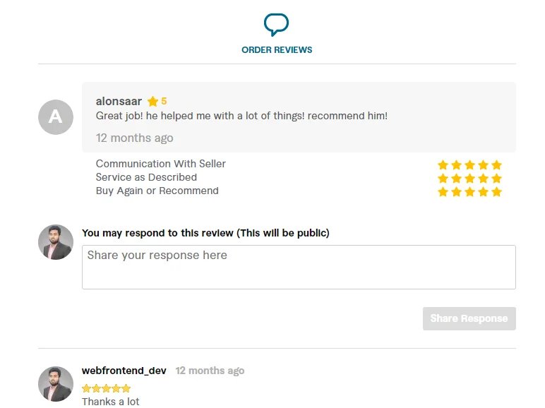Click the 'Communication With Seller' label
Image resolution: width=545 pixels, height=408 pixels.
(x=161, y=164)
